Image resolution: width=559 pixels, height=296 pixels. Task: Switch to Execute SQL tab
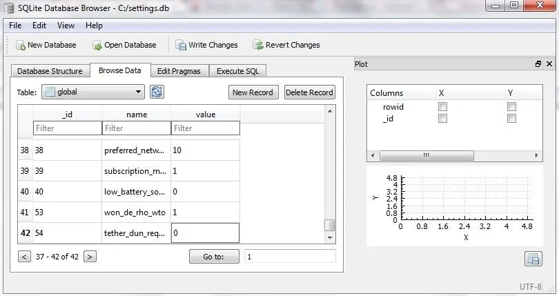pyautogui.click(x=238, y=71)
